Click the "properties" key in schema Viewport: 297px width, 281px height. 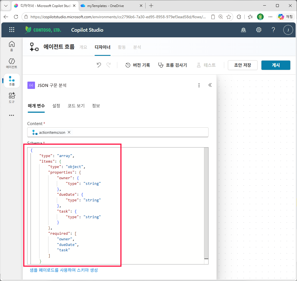click(x=61, y=172)
